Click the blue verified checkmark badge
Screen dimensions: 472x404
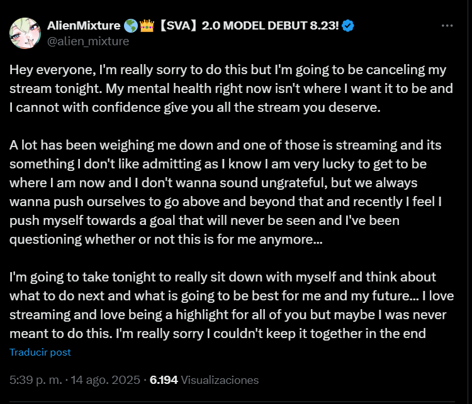click(x=347, y=26)
